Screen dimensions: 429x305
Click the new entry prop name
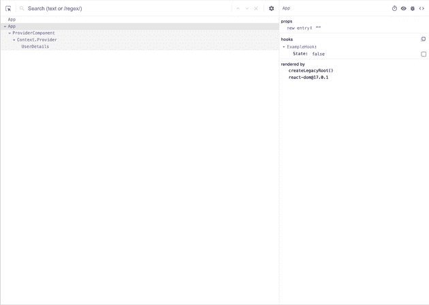pos(300,28)
